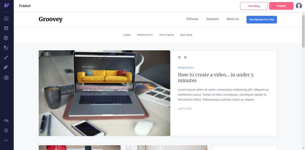Click the graduation cap academy icon
The height and width of the screenshot is (150, 305).
6,121
